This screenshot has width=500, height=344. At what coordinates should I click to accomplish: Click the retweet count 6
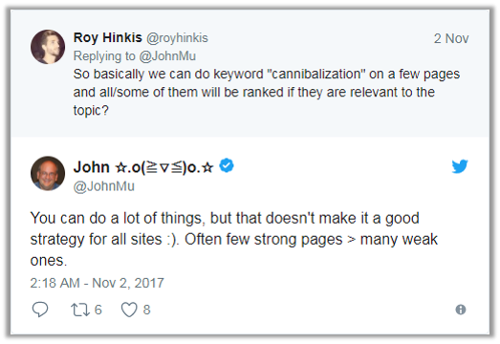(x=98, y=310)
